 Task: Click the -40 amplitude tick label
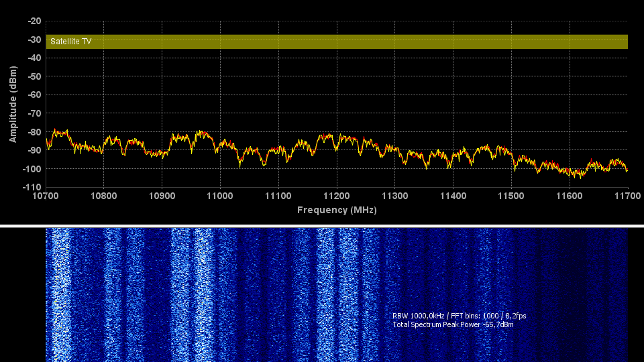click(x=33, y=58)
